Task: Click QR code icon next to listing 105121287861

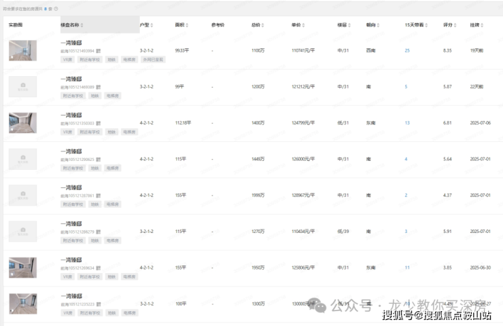Action: (x=98, y=196)
